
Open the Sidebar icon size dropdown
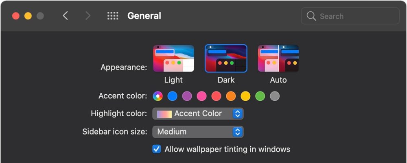pyautogui.click(x=198, y=132)
